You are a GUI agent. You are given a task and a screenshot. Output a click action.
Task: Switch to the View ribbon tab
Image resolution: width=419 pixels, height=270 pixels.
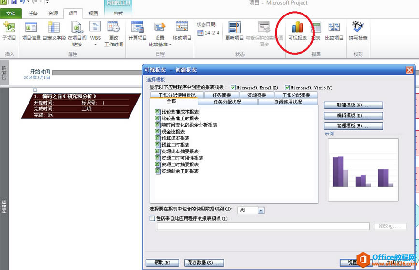point(93,14)
